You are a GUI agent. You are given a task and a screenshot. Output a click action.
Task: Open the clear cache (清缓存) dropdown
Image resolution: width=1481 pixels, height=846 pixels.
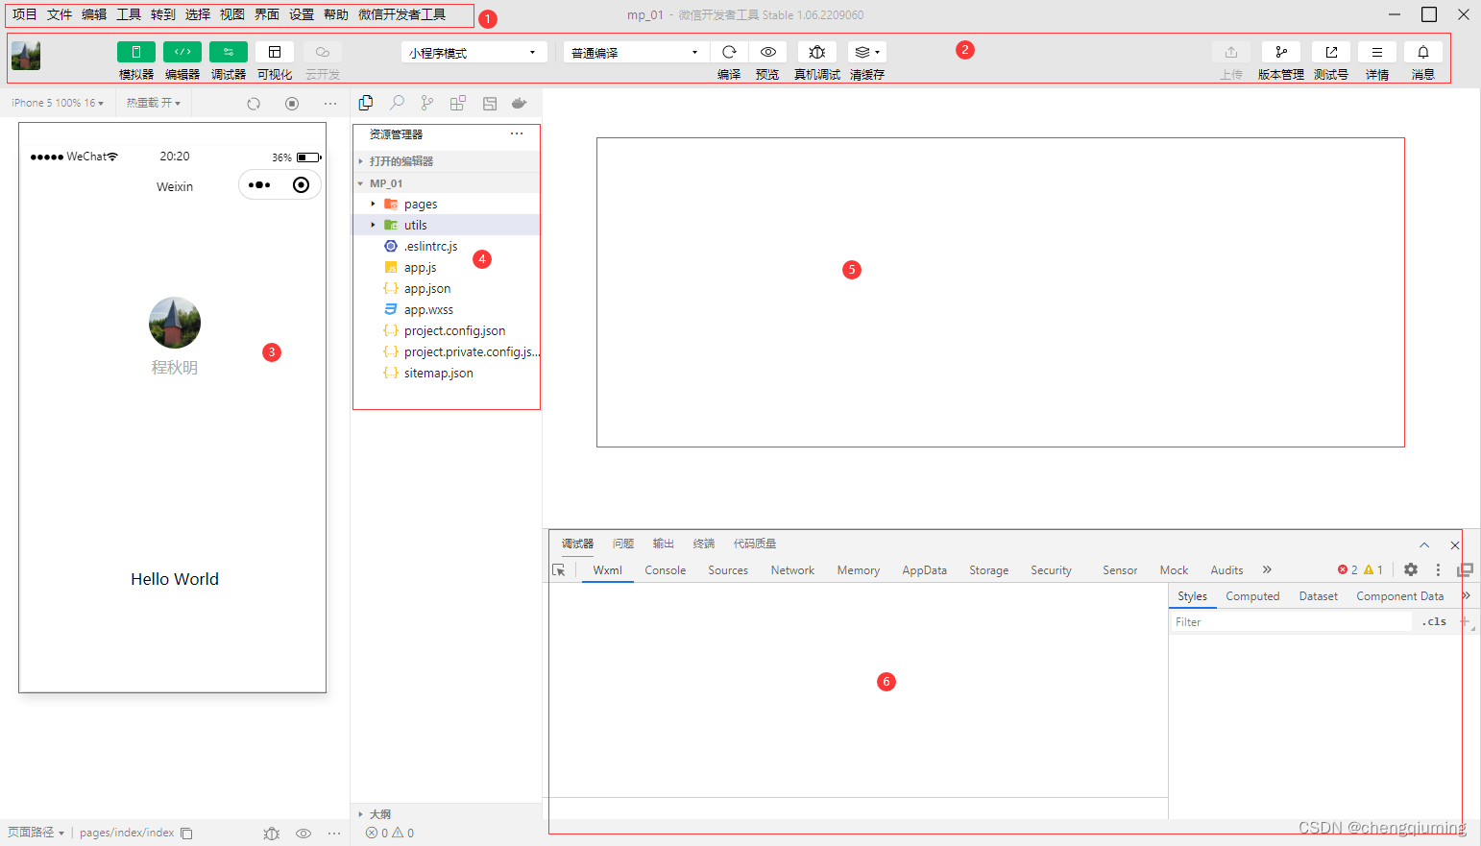(867, 52)
